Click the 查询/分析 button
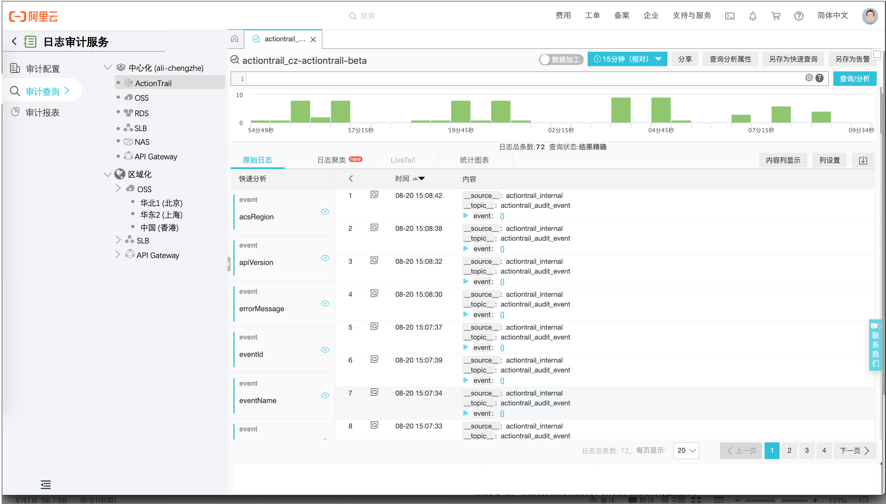This screenshot has height=504, width=886. [855, 78]
